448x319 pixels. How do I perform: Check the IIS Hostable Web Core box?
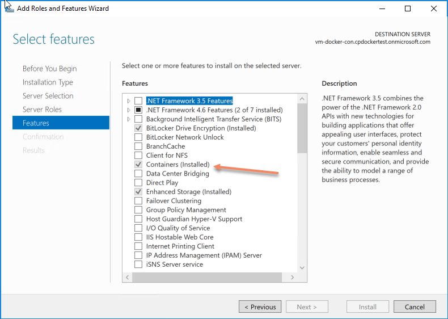tap(138, 237)
